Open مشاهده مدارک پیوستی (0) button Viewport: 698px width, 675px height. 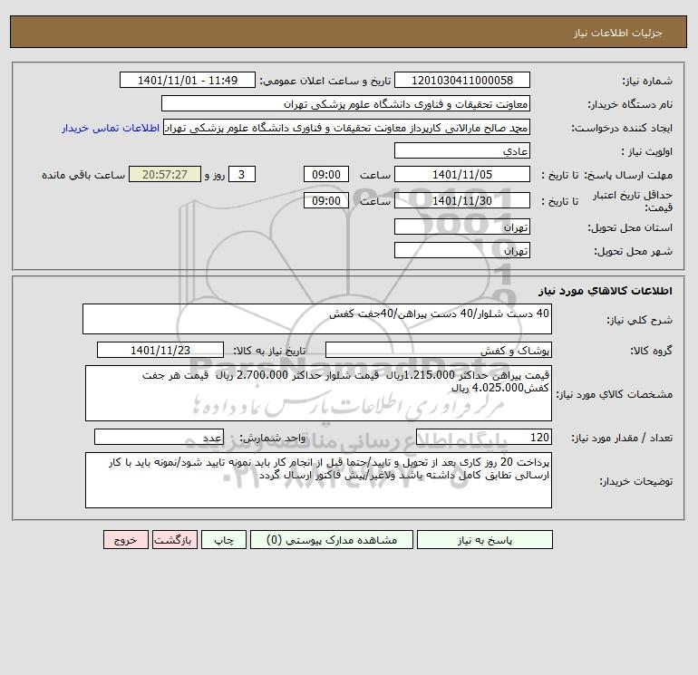(x=332, y=540)
